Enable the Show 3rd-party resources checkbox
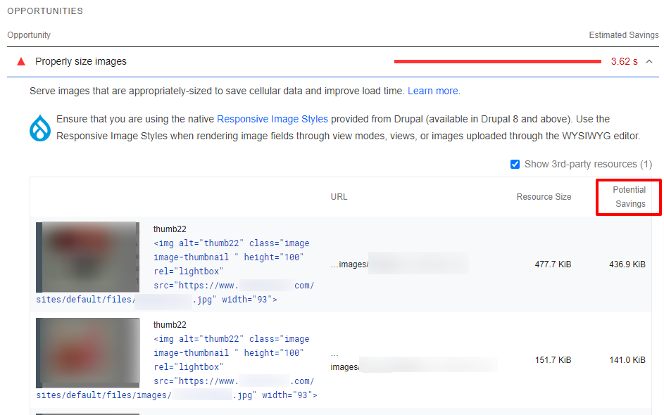 pyautogui.click(x=515, y=164)
